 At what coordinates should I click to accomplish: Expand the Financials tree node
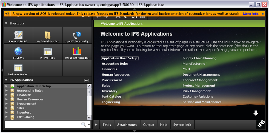[7, 95]
